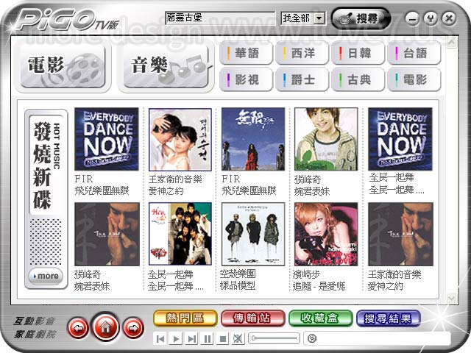Open the 電影 movie section
The image size is (471, 353).
[x=63, y=67]
